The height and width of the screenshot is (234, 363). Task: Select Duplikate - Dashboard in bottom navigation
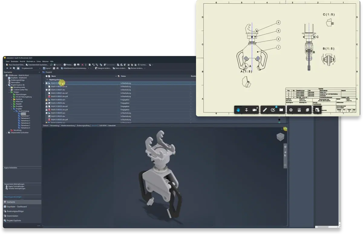22,206
